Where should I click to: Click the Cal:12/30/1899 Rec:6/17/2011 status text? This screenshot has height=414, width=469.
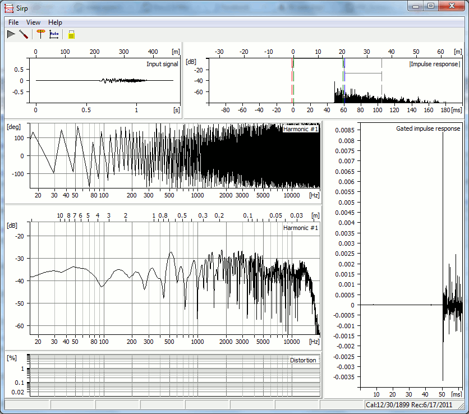[409, 404]
